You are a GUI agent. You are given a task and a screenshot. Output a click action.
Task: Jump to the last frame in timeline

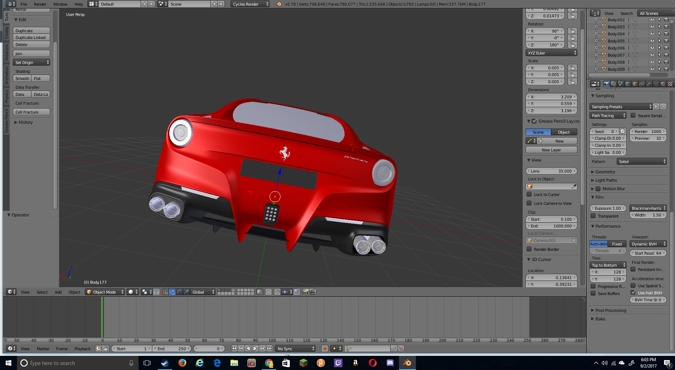[x=269, y=348]
